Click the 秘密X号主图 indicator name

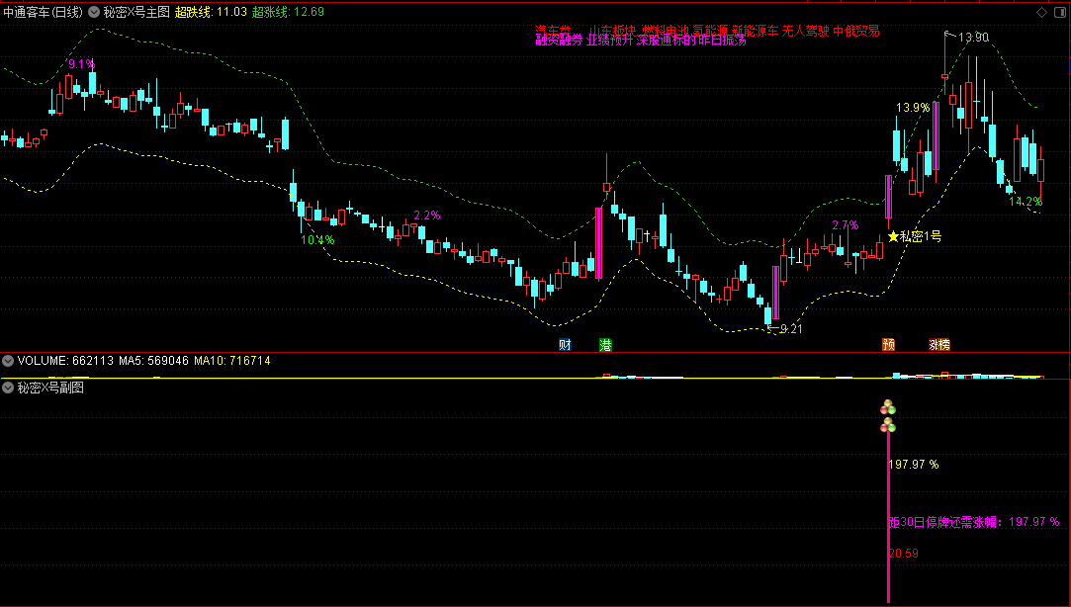pyautogui.click(x=135, y=12)
